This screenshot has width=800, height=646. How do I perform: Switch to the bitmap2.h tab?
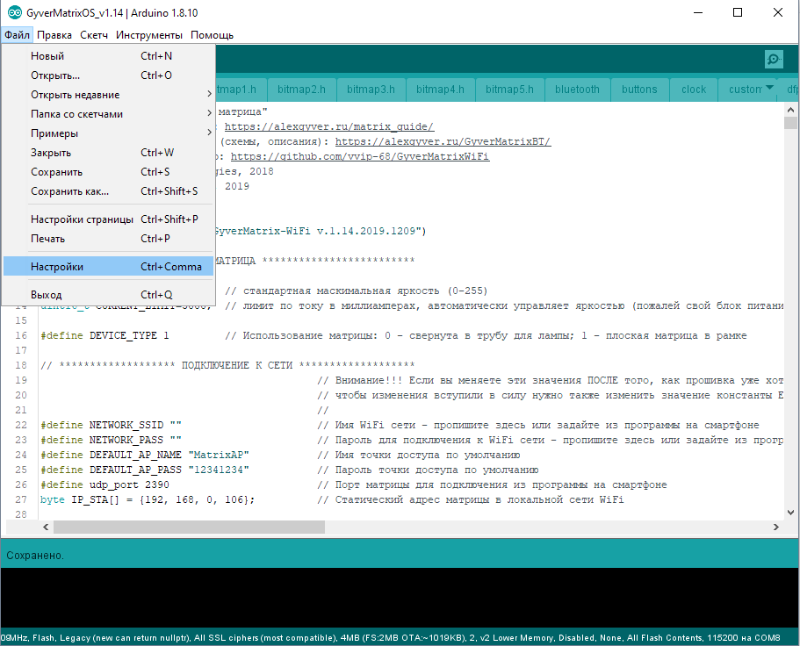point(301,90)
